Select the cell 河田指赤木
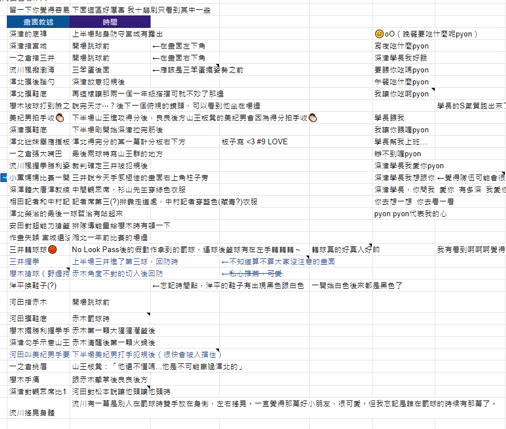Screen dimensions: 506x429 coord(38,302)
